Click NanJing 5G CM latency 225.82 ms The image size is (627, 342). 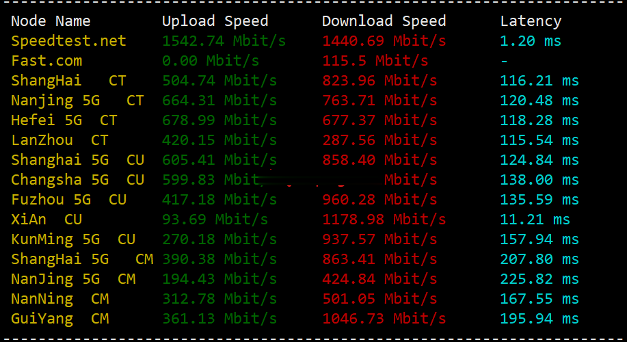(539, 279)
